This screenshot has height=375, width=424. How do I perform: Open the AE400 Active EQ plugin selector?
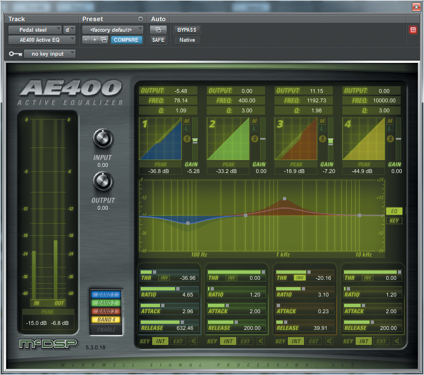pos(42,40)
